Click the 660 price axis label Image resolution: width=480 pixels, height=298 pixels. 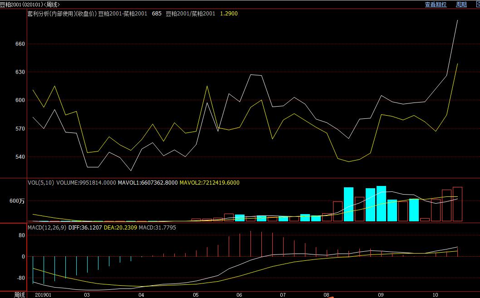[x=18, y=44]
